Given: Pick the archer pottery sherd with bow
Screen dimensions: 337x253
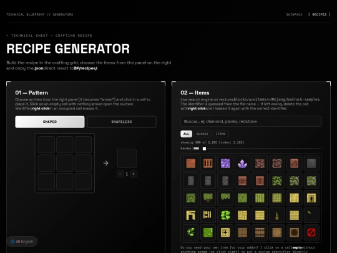Looking at the screenshot, I should coord(242,181).
